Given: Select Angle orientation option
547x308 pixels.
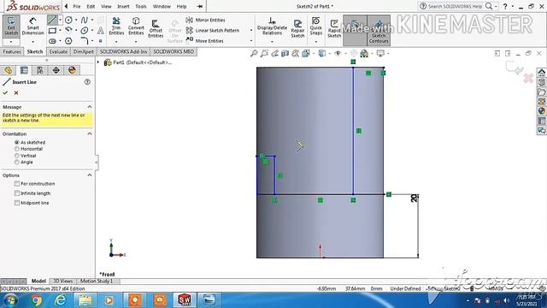Looking at the screenshot, I should 17,162.
